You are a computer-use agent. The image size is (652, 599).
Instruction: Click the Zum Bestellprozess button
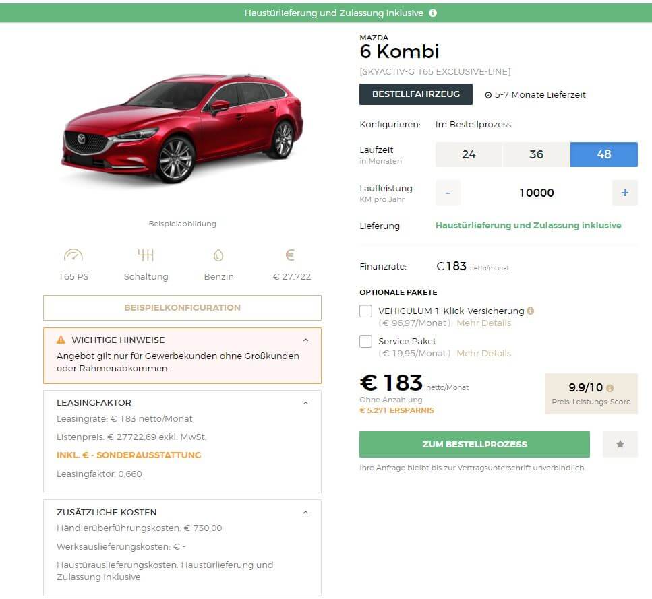click(x=475, y=444)
